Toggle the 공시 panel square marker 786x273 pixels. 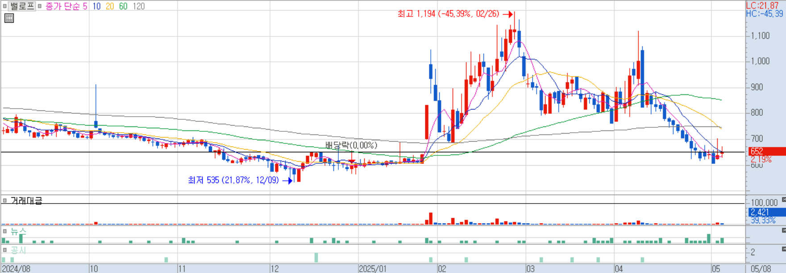coord(4,250)
